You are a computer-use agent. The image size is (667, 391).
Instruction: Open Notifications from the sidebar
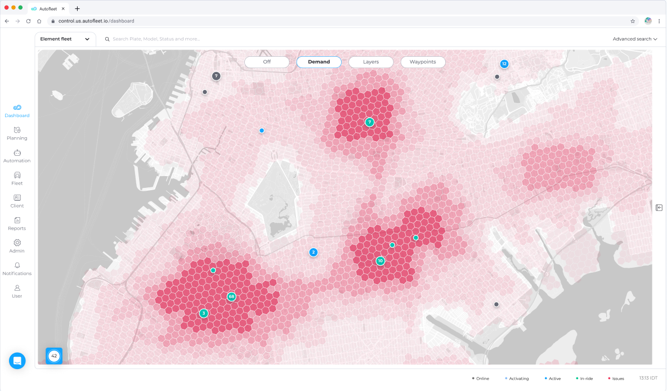(x=17, y=269)
